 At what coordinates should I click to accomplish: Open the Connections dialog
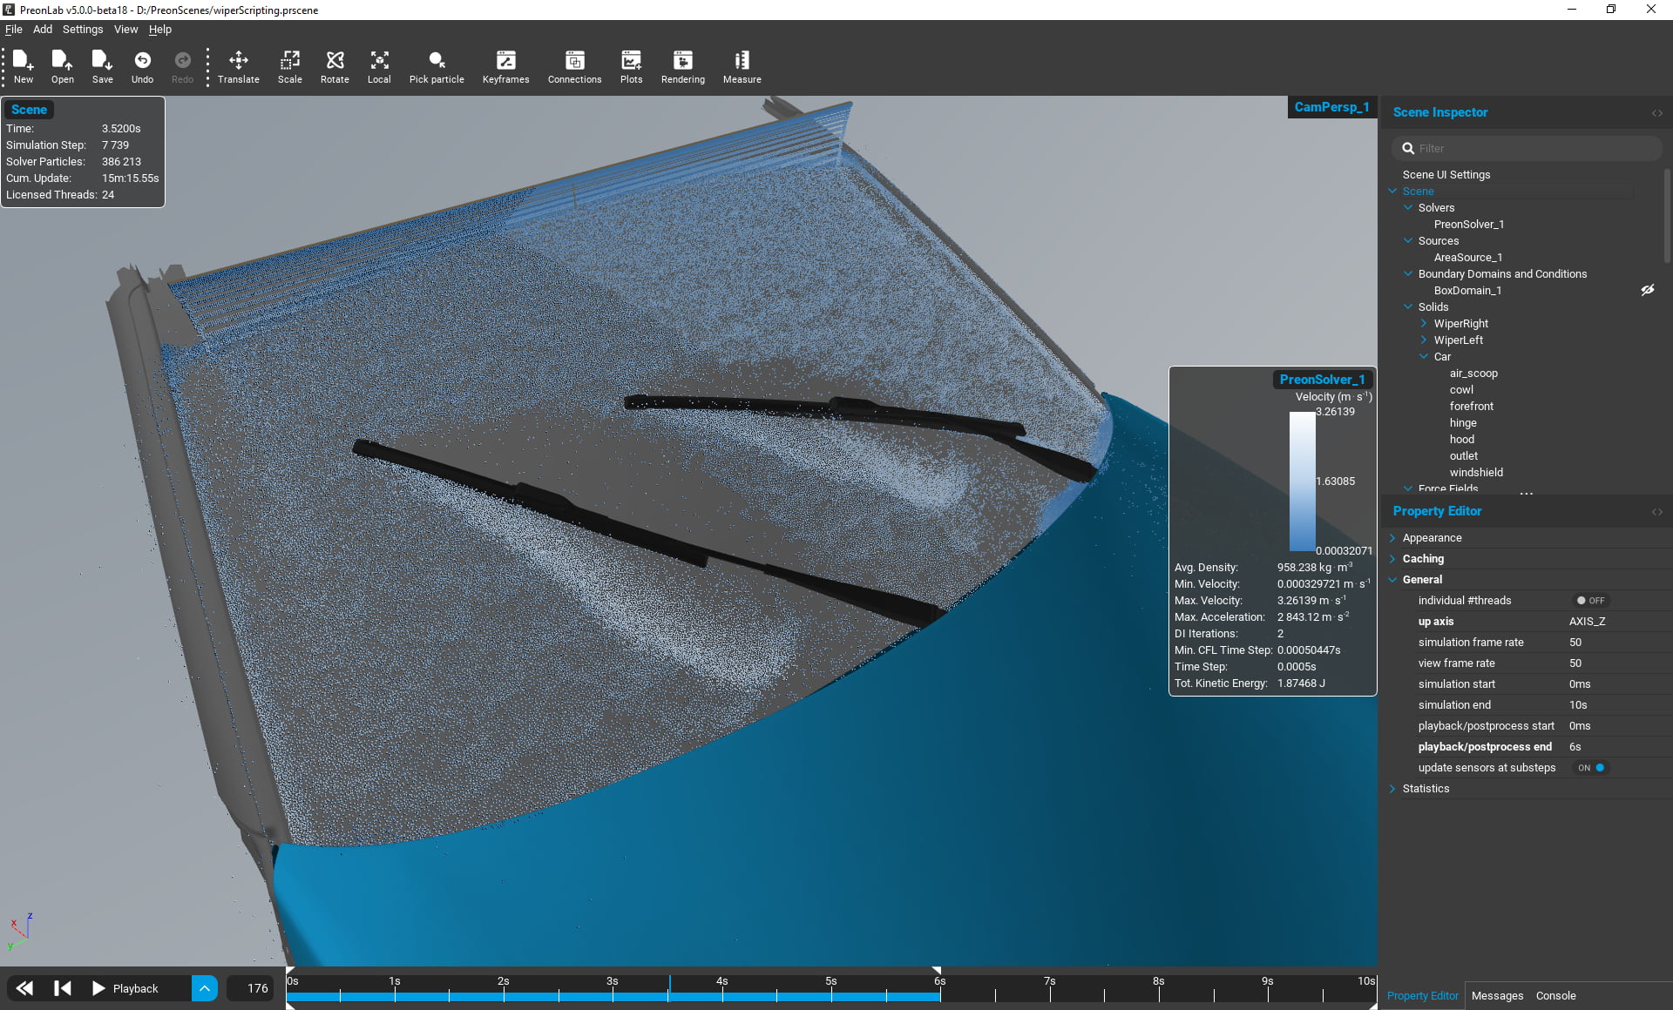tap(573, 66)
